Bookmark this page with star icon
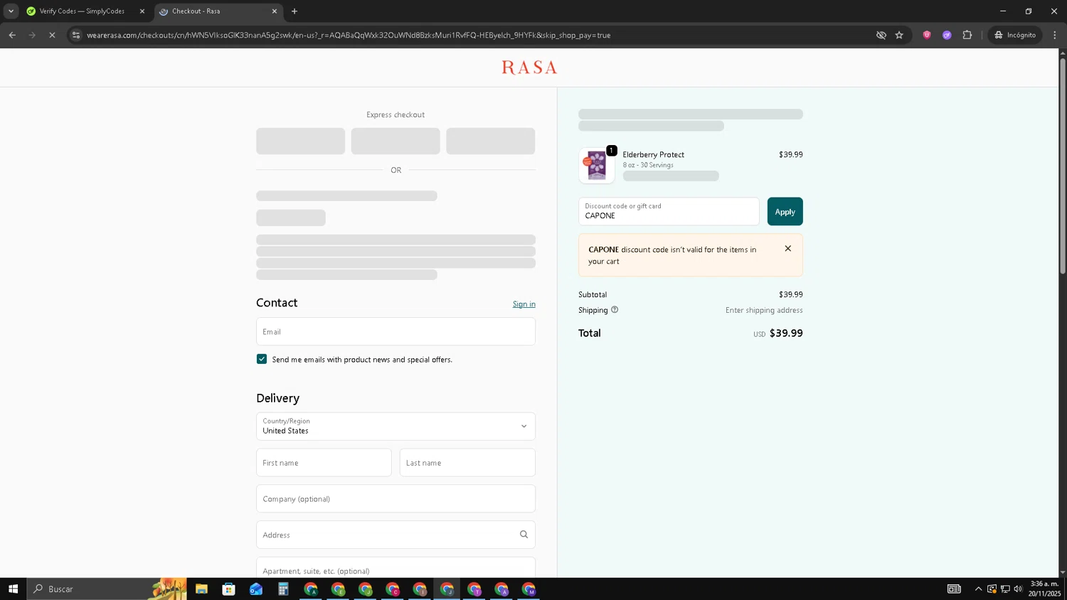This screenshot has height=600, width=1067. coord(899,35)
